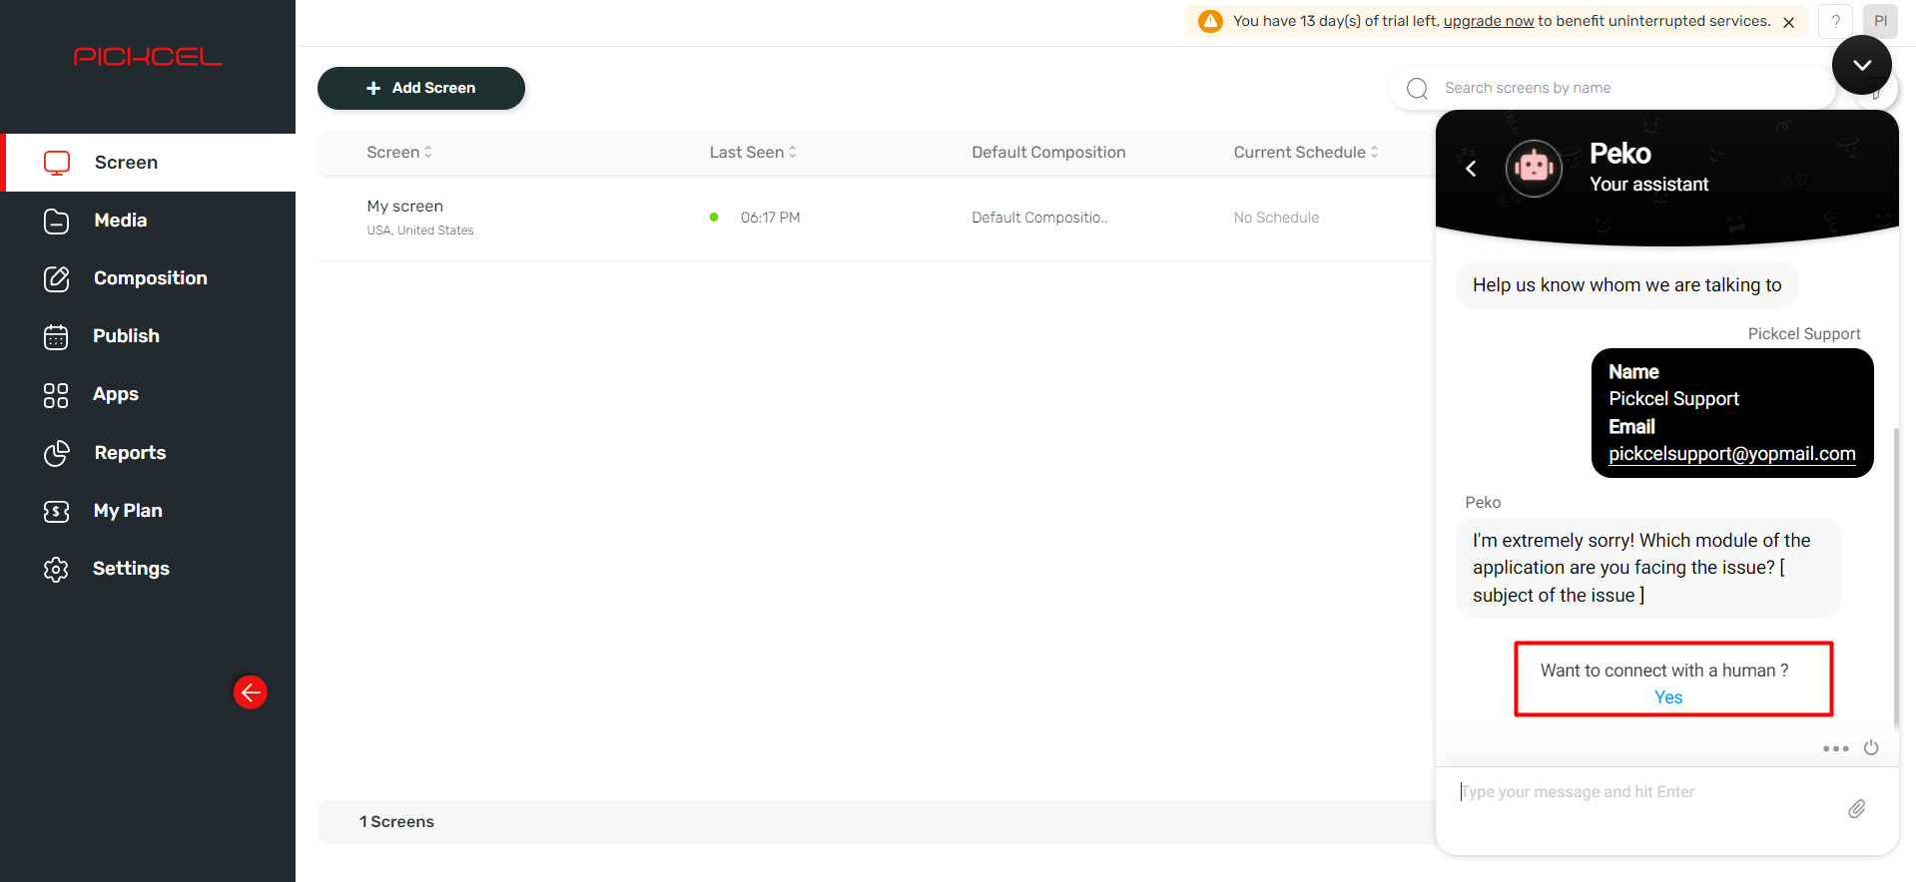The height and width of the screenshot is (882, 1916).
Task: Sort table by Last Seen column
Action: pos(753,152)
